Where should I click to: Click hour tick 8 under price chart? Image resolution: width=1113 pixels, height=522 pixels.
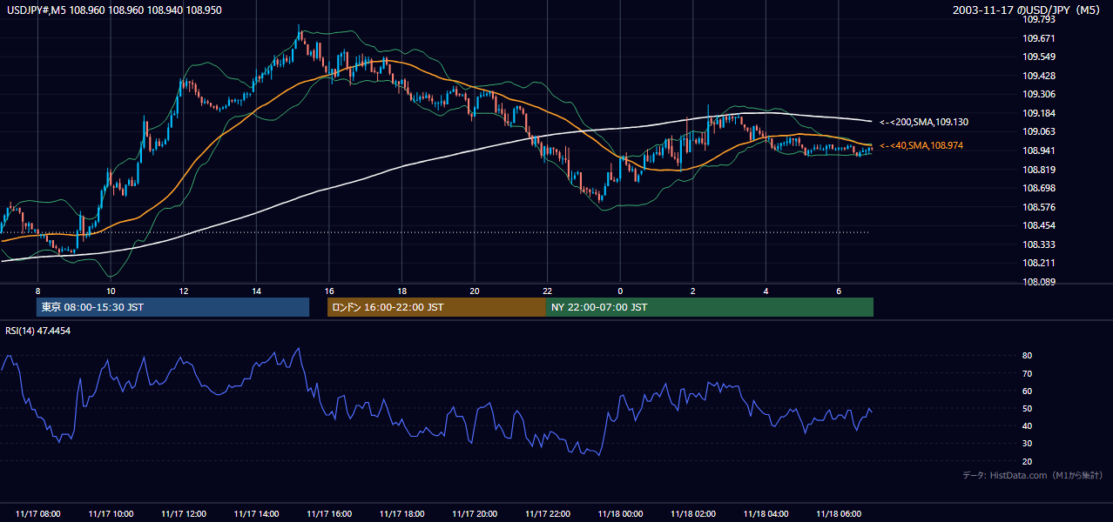(38, 291)
